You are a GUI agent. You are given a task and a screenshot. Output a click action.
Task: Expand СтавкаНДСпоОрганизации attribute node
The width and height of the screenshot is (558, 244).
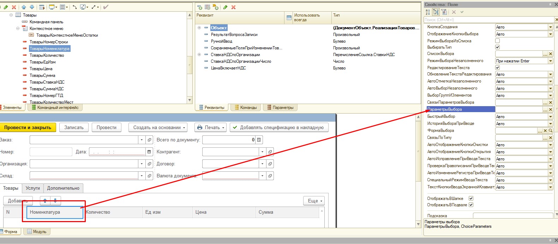pos(199,55)
